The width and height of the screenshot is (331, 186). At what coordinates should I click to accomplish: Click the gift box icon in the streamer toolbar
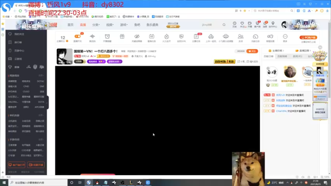pyautogui.click(x=122, y=37)
